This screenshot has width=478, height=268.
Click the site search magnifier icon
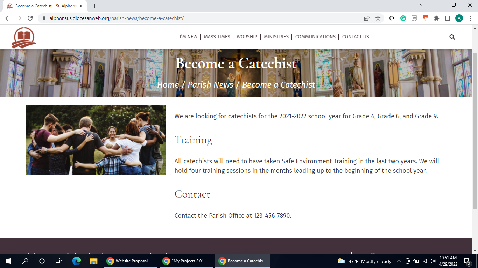[x=452, y=37]
